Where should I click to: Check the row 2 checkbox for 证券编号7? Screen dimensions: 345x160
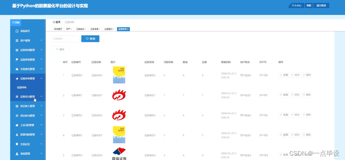56,96
